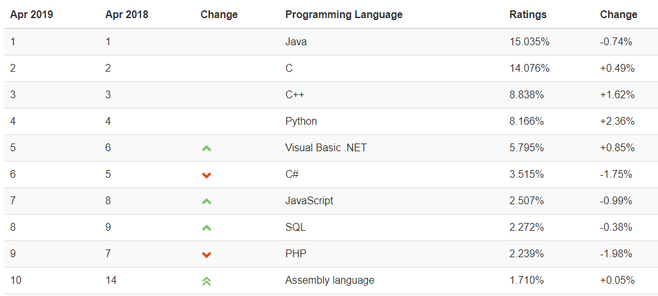Click the Visual Basic .NET name
Image resolution: width=658 pixels, height=296 pixels.
(326, 148)
